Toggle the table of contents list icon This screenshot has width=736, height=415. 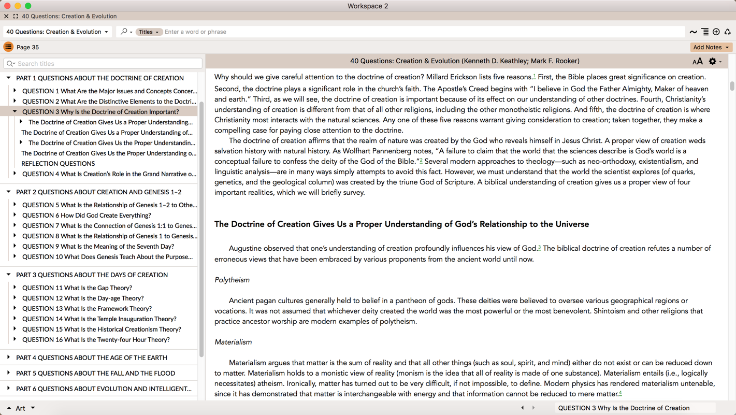pos(8,47)
